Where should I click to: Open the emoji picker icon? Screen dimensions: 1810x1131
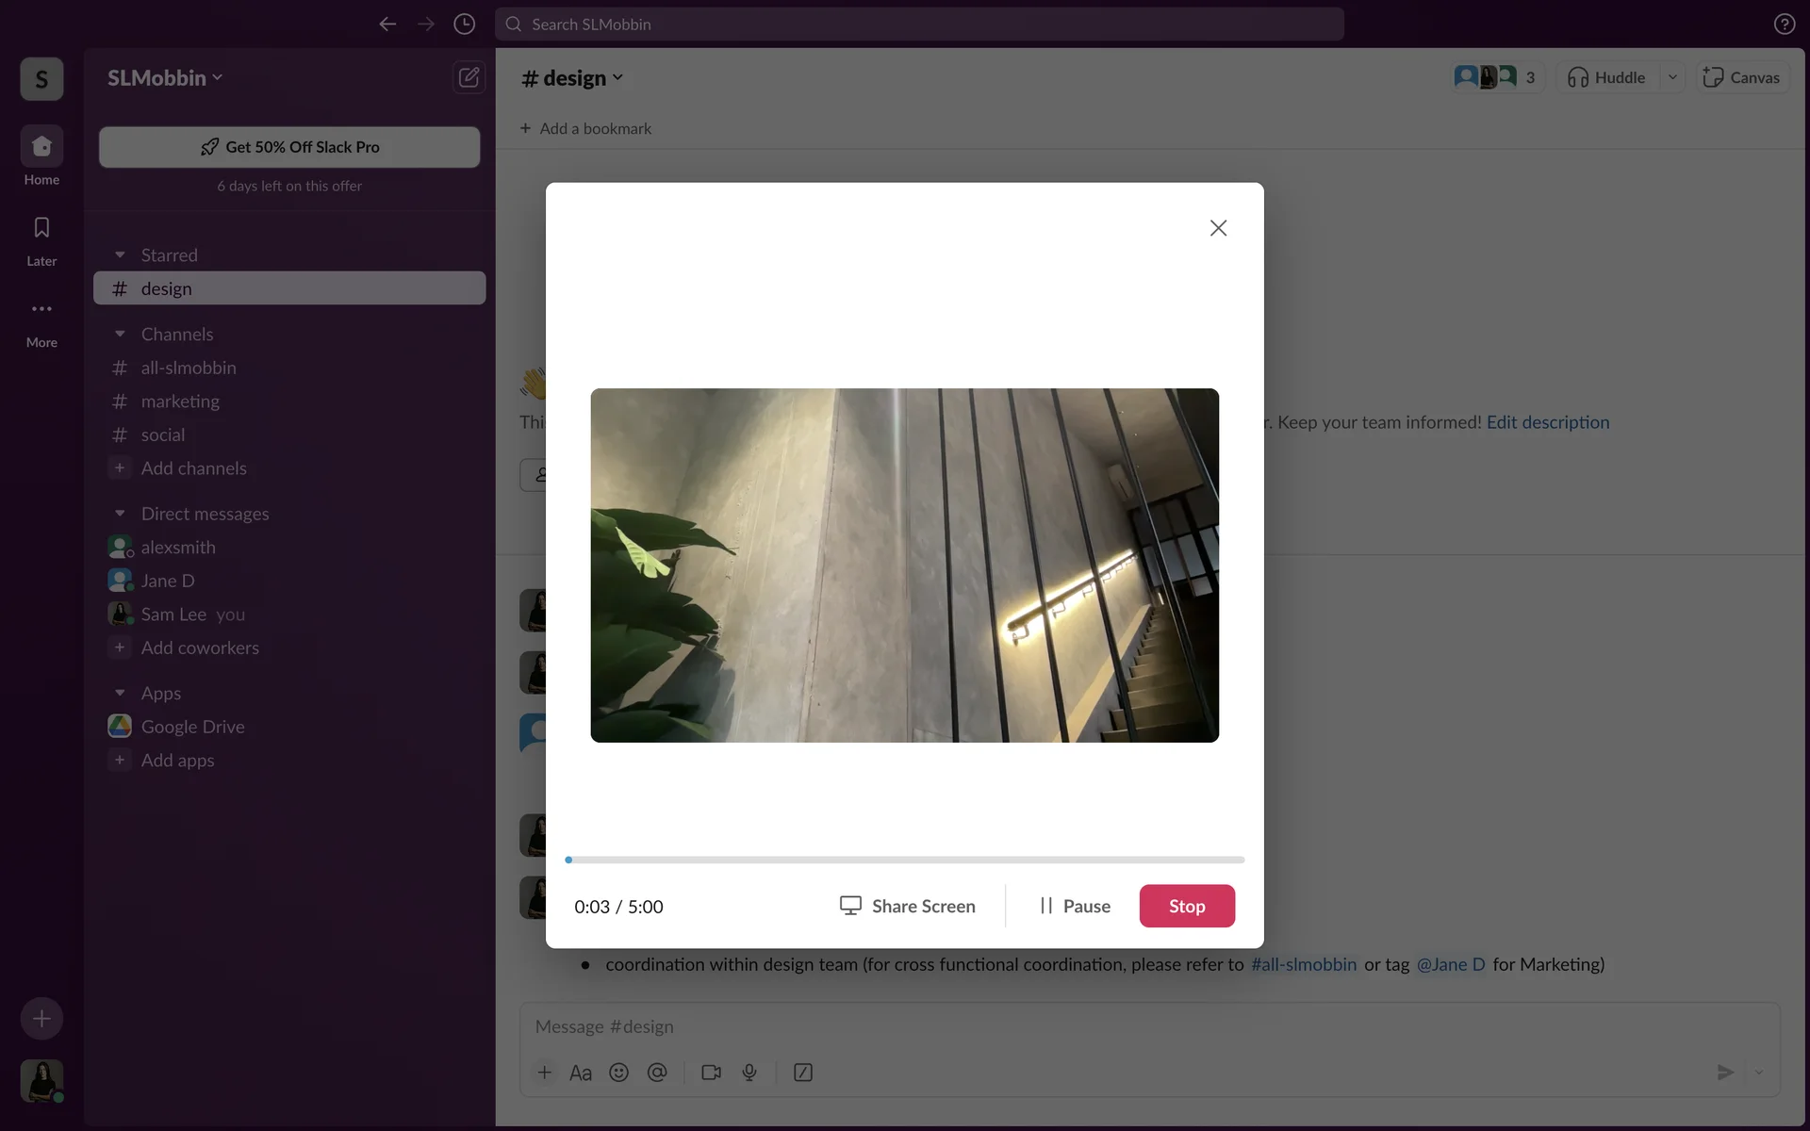[618, 1073]
